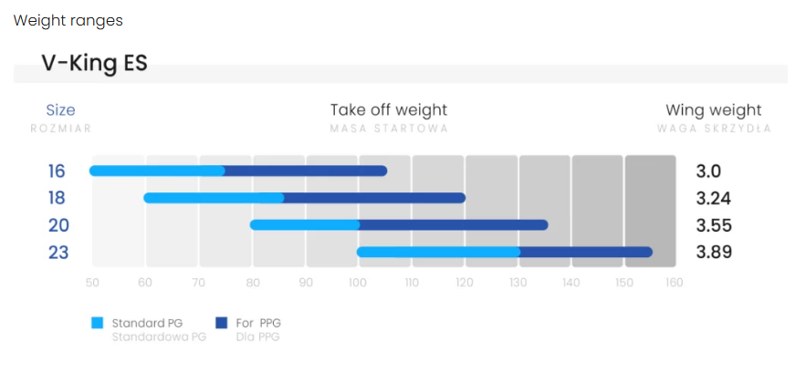806x373 pixels.
Task: Click the dark blue For PPG legend swatch
Action: tap(222, 323)
